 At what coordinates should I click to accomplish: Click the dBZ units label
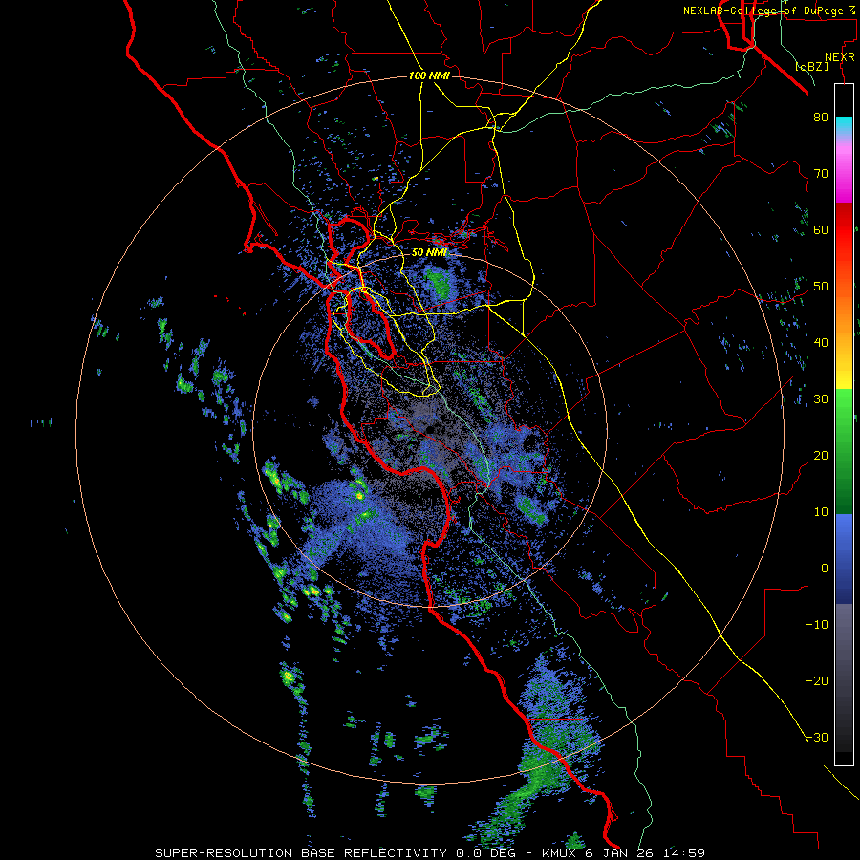click(811, 67)
